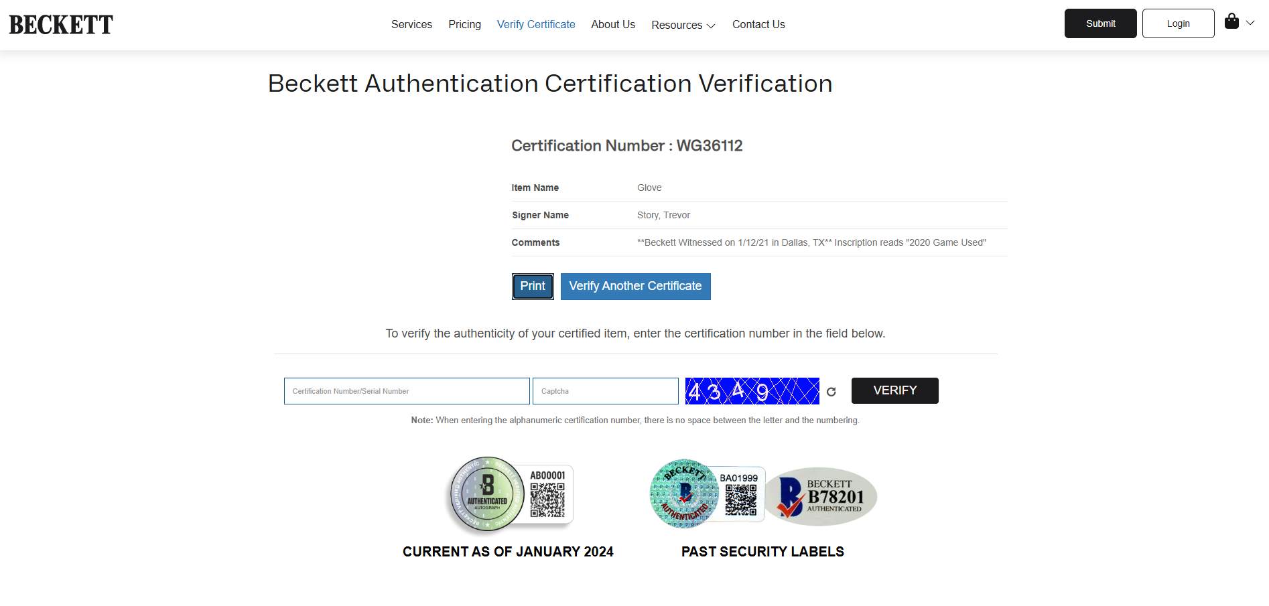Click the BA01999 past security label image

click(x=708, y=494)
